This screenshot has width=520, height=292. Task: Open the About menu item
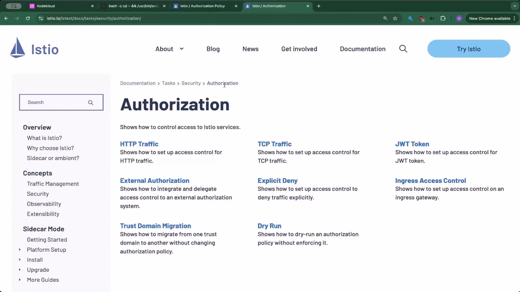[164, 49]
